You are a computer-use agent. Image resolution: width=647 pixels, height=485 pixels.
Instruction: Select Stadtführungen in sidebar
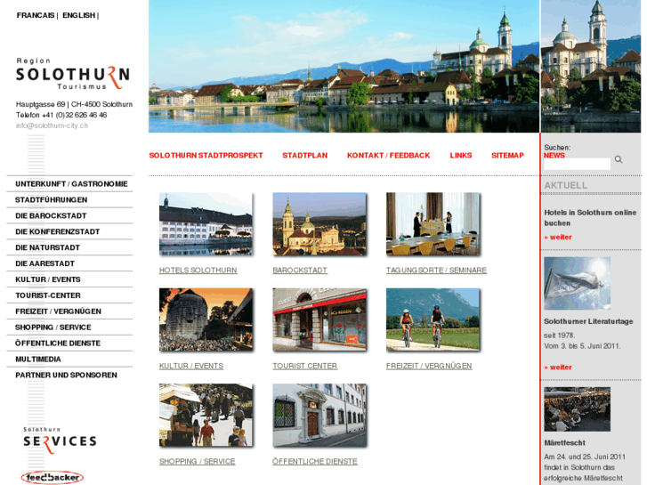(x=51, y=199)
